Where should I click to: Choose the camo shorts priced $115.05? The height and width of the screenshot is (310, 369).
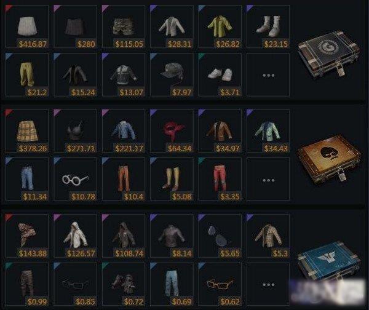click(x=124, y=26)
